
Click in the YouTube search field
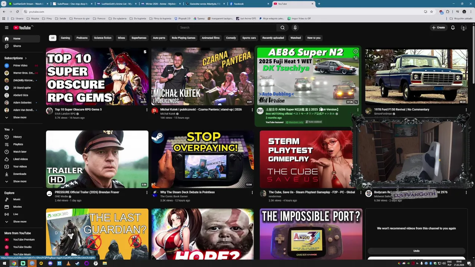(227, 27)
